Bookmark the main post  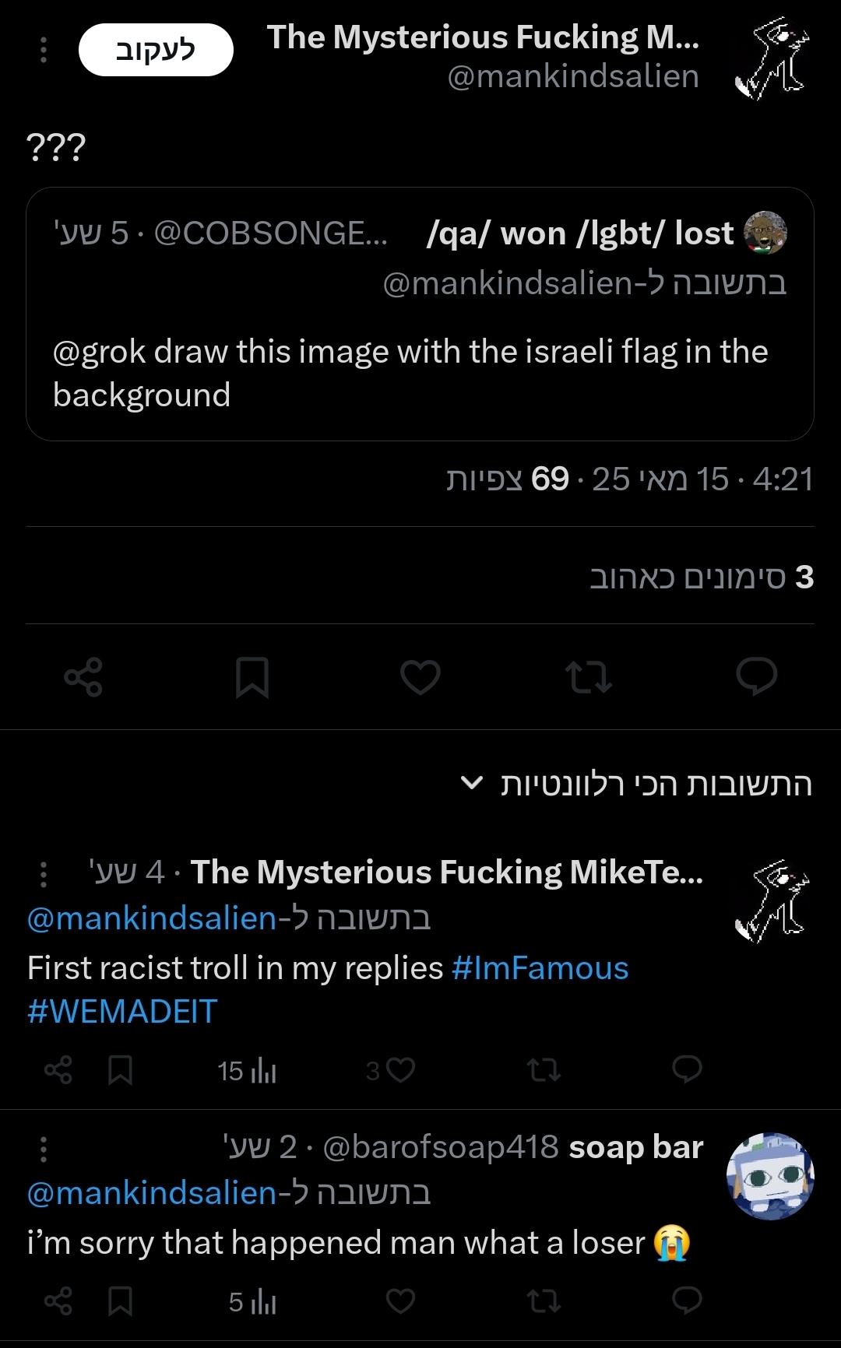(x=252, y=677)
